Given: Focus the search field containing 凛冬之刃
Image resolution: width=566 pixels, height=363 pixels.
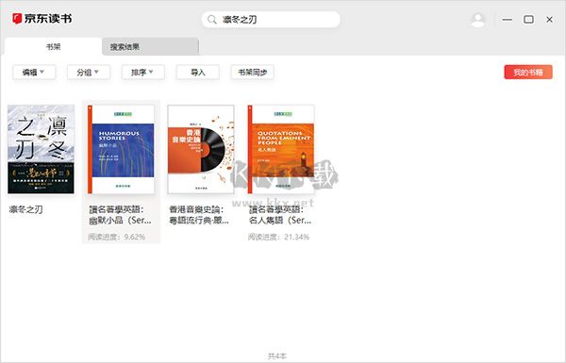Looking at the screenshot, I should click(x=271, y=20).
